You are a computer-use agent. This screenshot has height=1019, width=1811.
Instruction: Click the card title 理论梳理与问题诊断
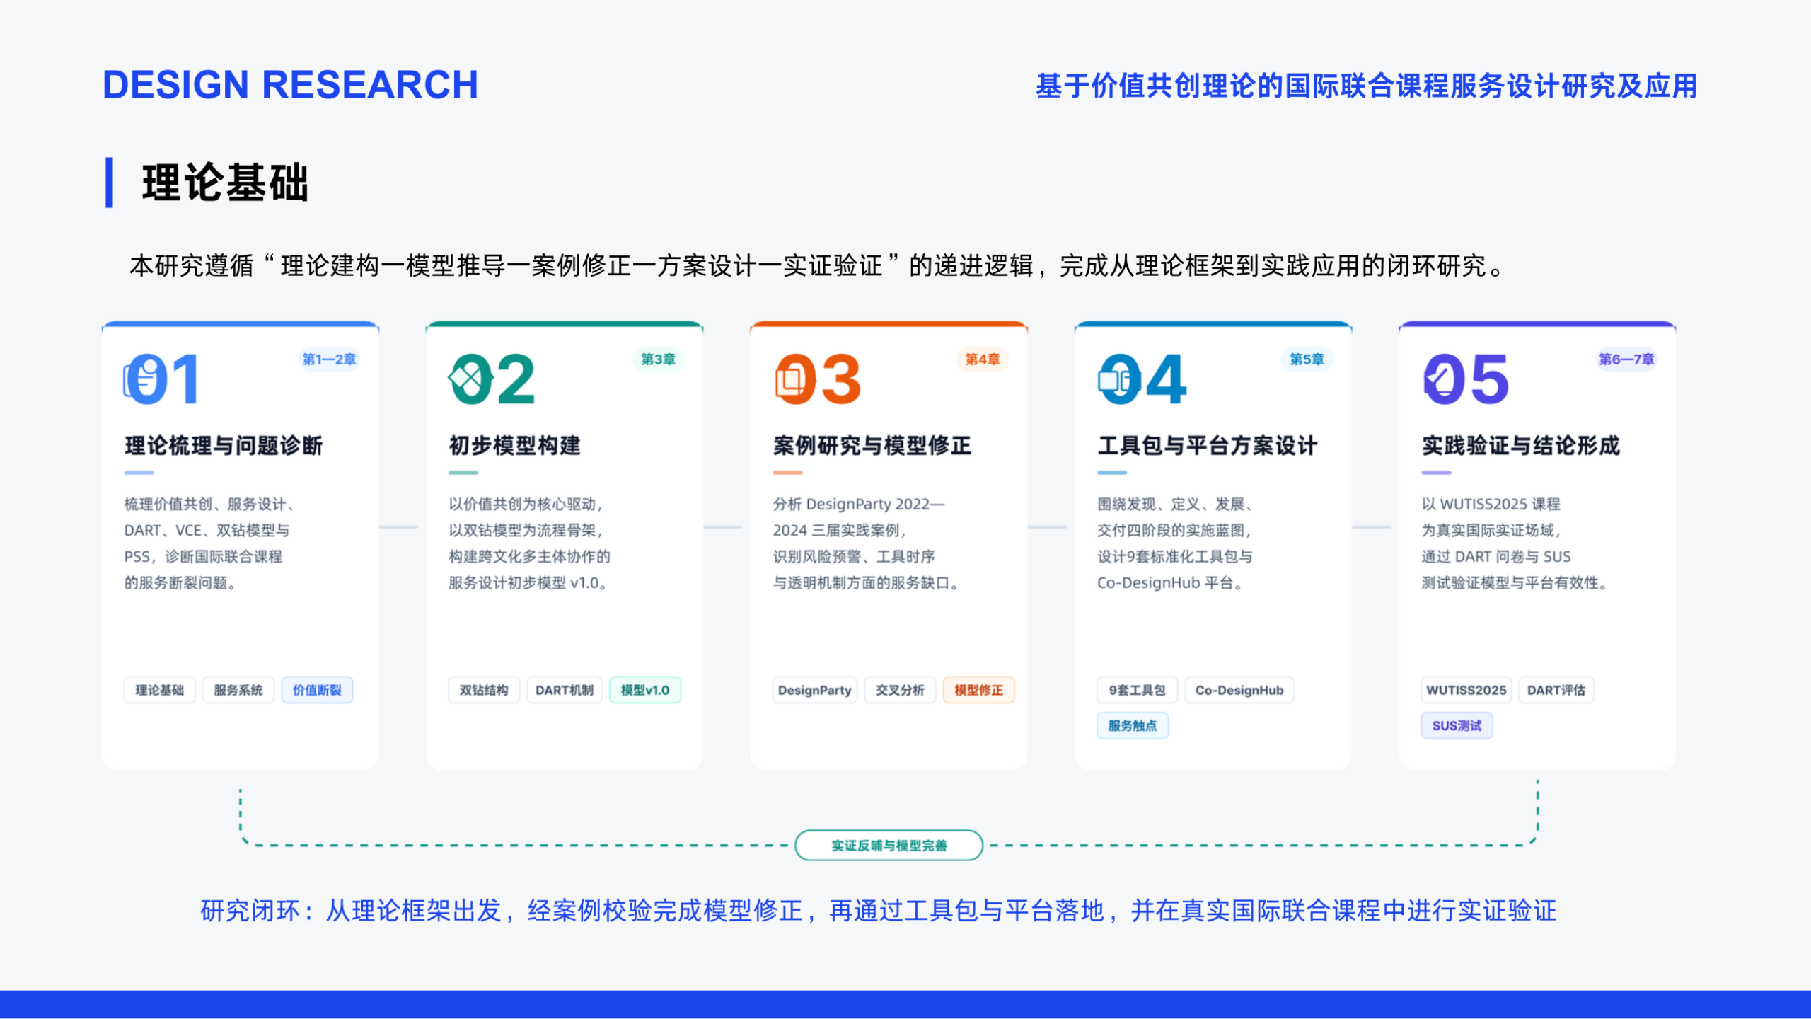224,445
